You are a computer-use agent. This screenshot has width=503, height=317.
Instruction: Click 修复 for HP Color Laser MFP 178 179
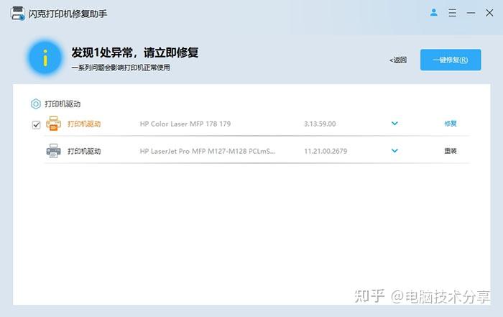click(x=451, y=124)
